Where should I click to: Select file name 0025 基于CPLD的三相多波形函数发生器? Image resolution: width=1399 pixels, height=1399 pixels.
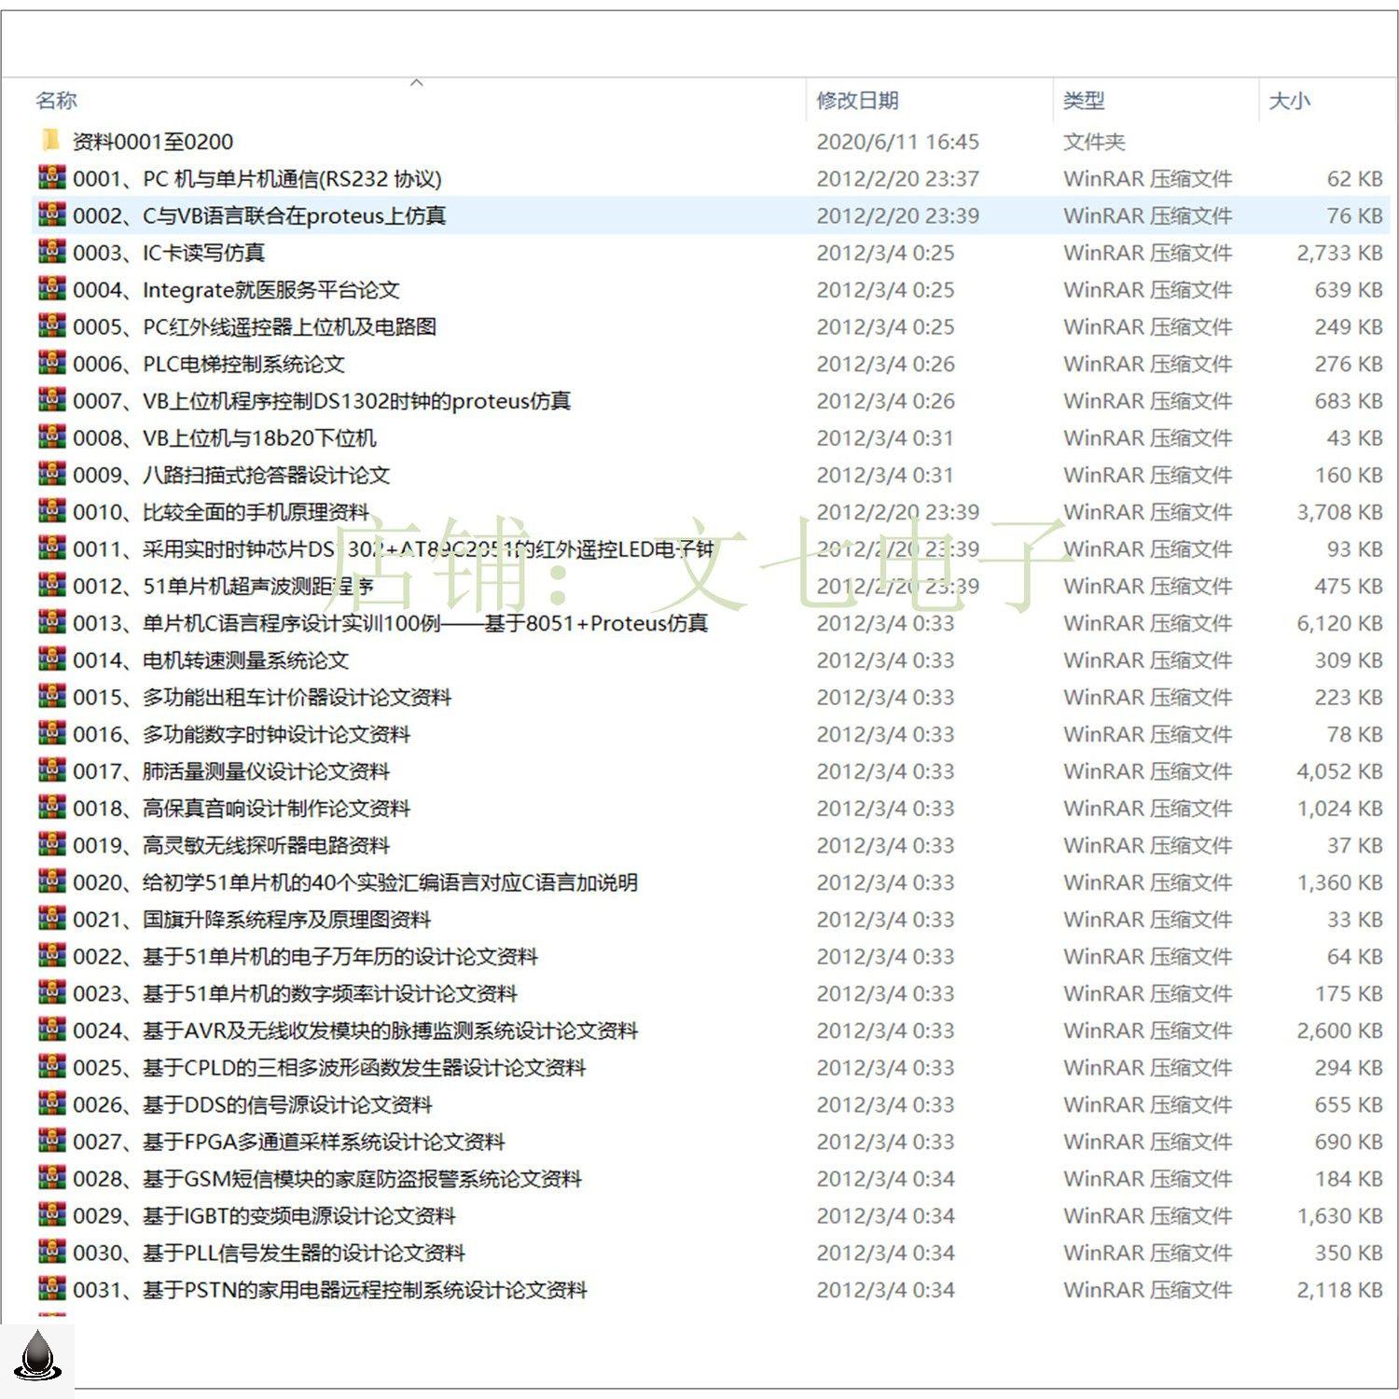click(x=329, y=1068)
